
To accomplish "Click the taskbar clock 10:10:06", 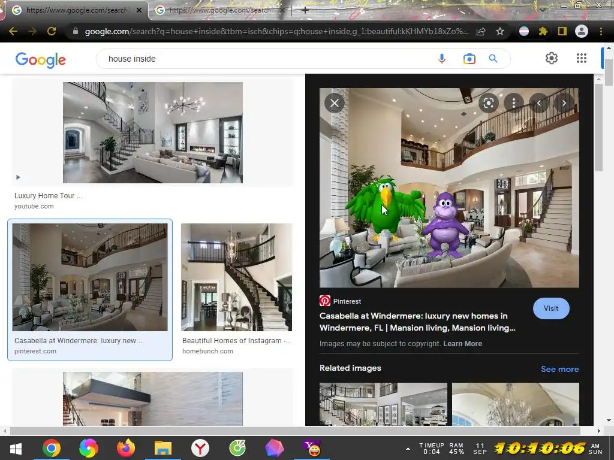I will [x=540, y=448].
